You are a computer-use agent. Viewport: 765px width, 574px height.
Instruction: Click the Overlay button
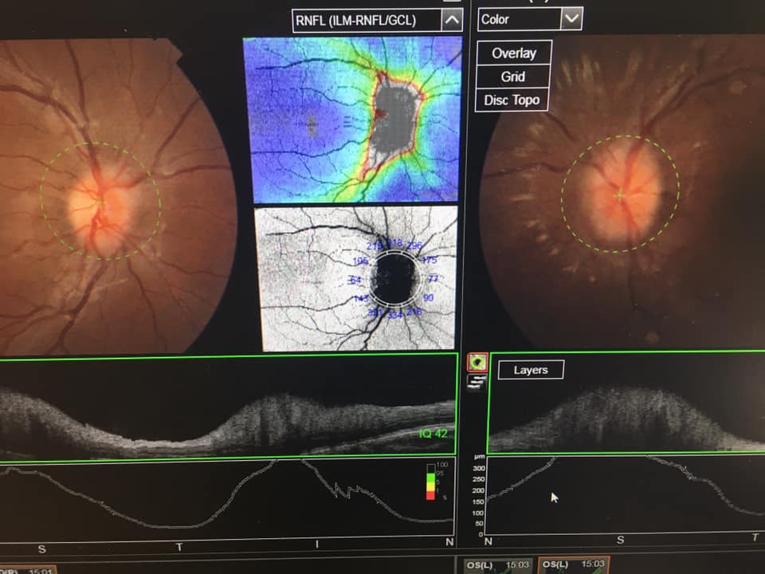coord(514,53)
